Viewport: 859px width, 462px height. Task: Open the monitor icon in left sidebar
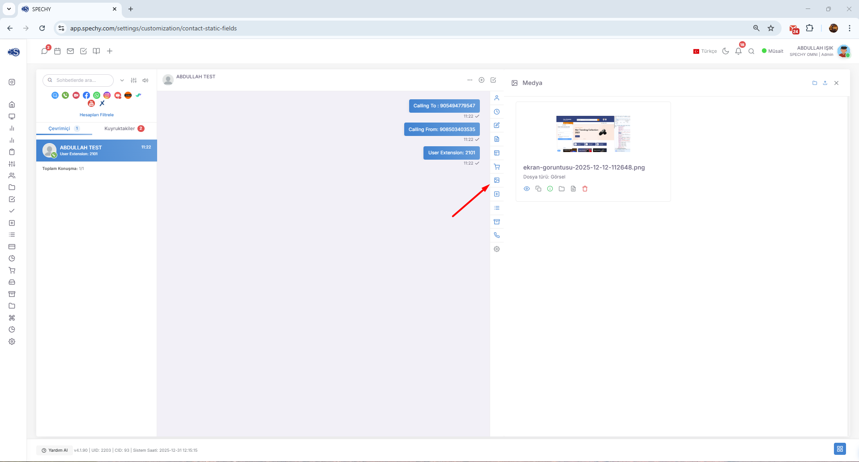click(x=12, y=116)
